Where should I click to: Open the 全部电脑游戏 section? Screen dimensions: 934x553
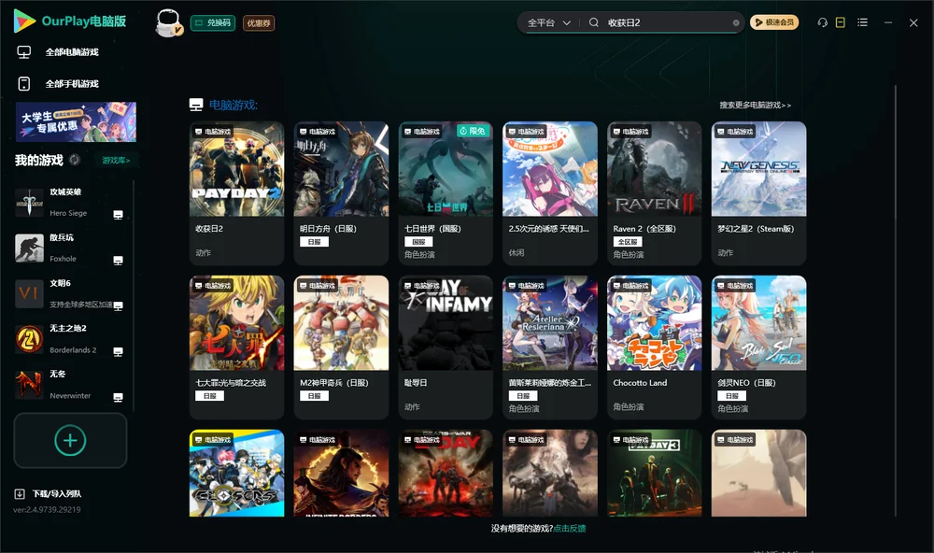click(x=58, y=52)
